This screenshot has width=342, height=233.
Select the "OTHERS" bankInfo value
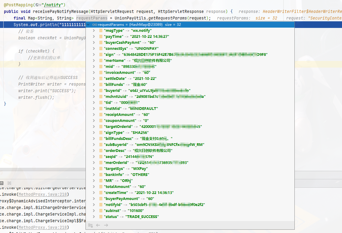(x=140, y=175)
